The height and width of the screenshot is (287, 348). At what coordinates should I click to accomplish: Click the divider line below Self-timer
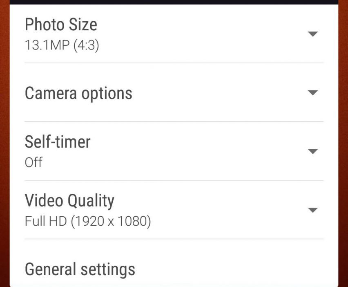[x=174, y=180]
